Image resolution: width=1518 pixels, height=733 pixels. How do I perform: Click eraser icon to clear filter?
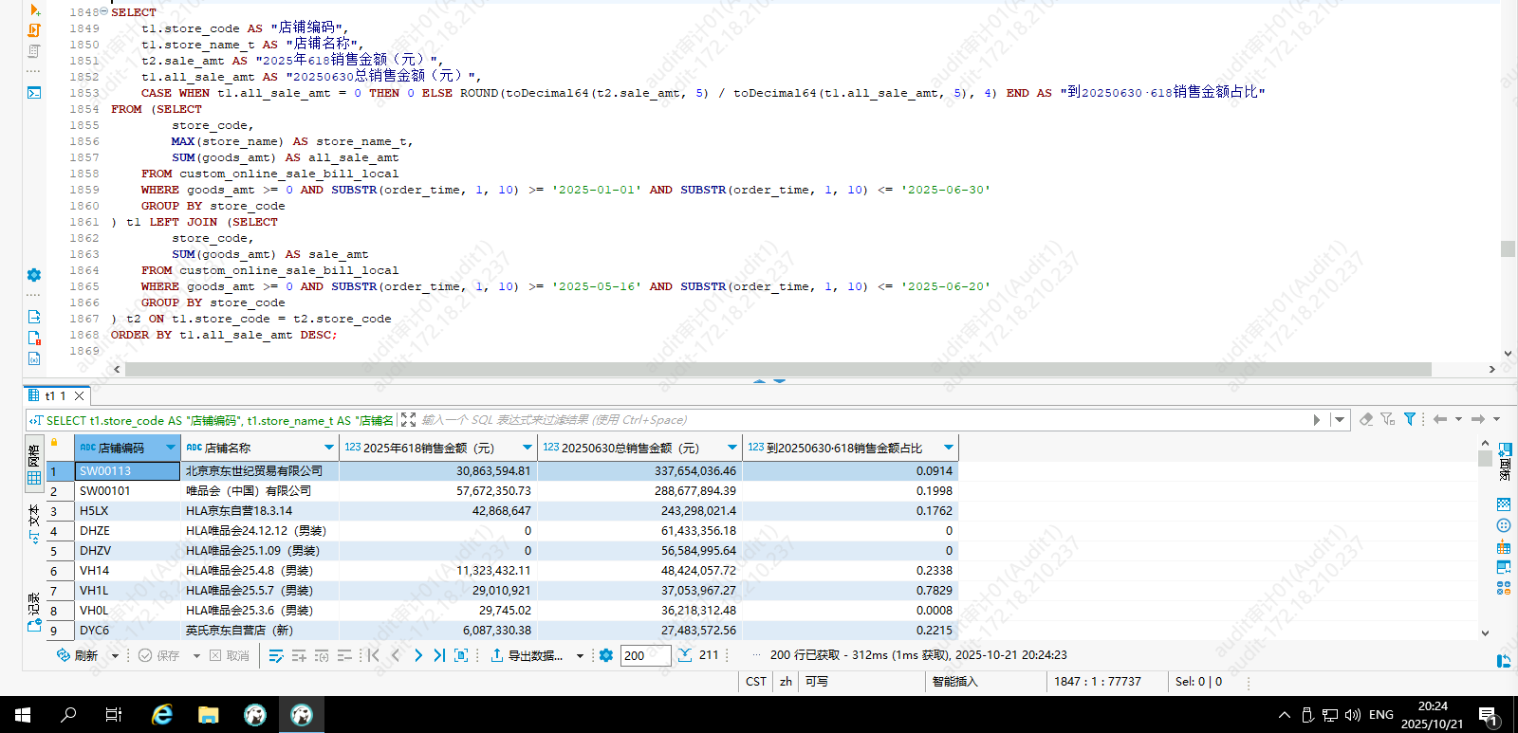[x=1366, y=419]
